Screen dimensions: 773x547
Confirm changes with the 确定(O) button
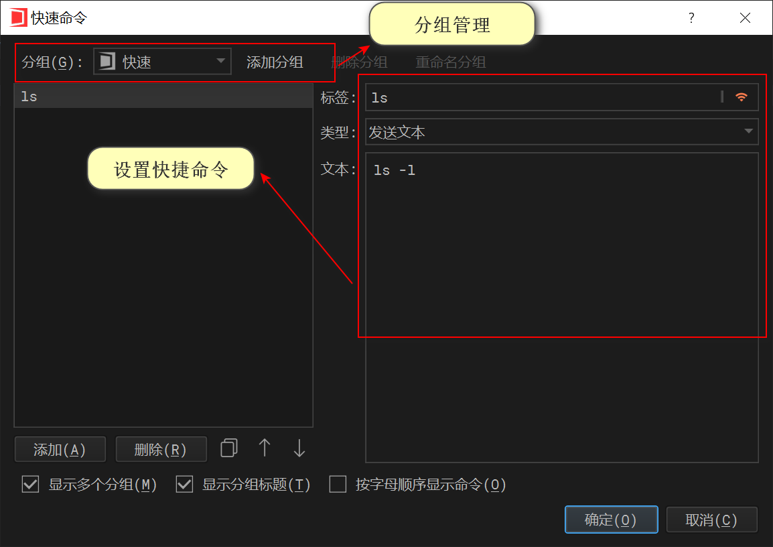[611, 519]
